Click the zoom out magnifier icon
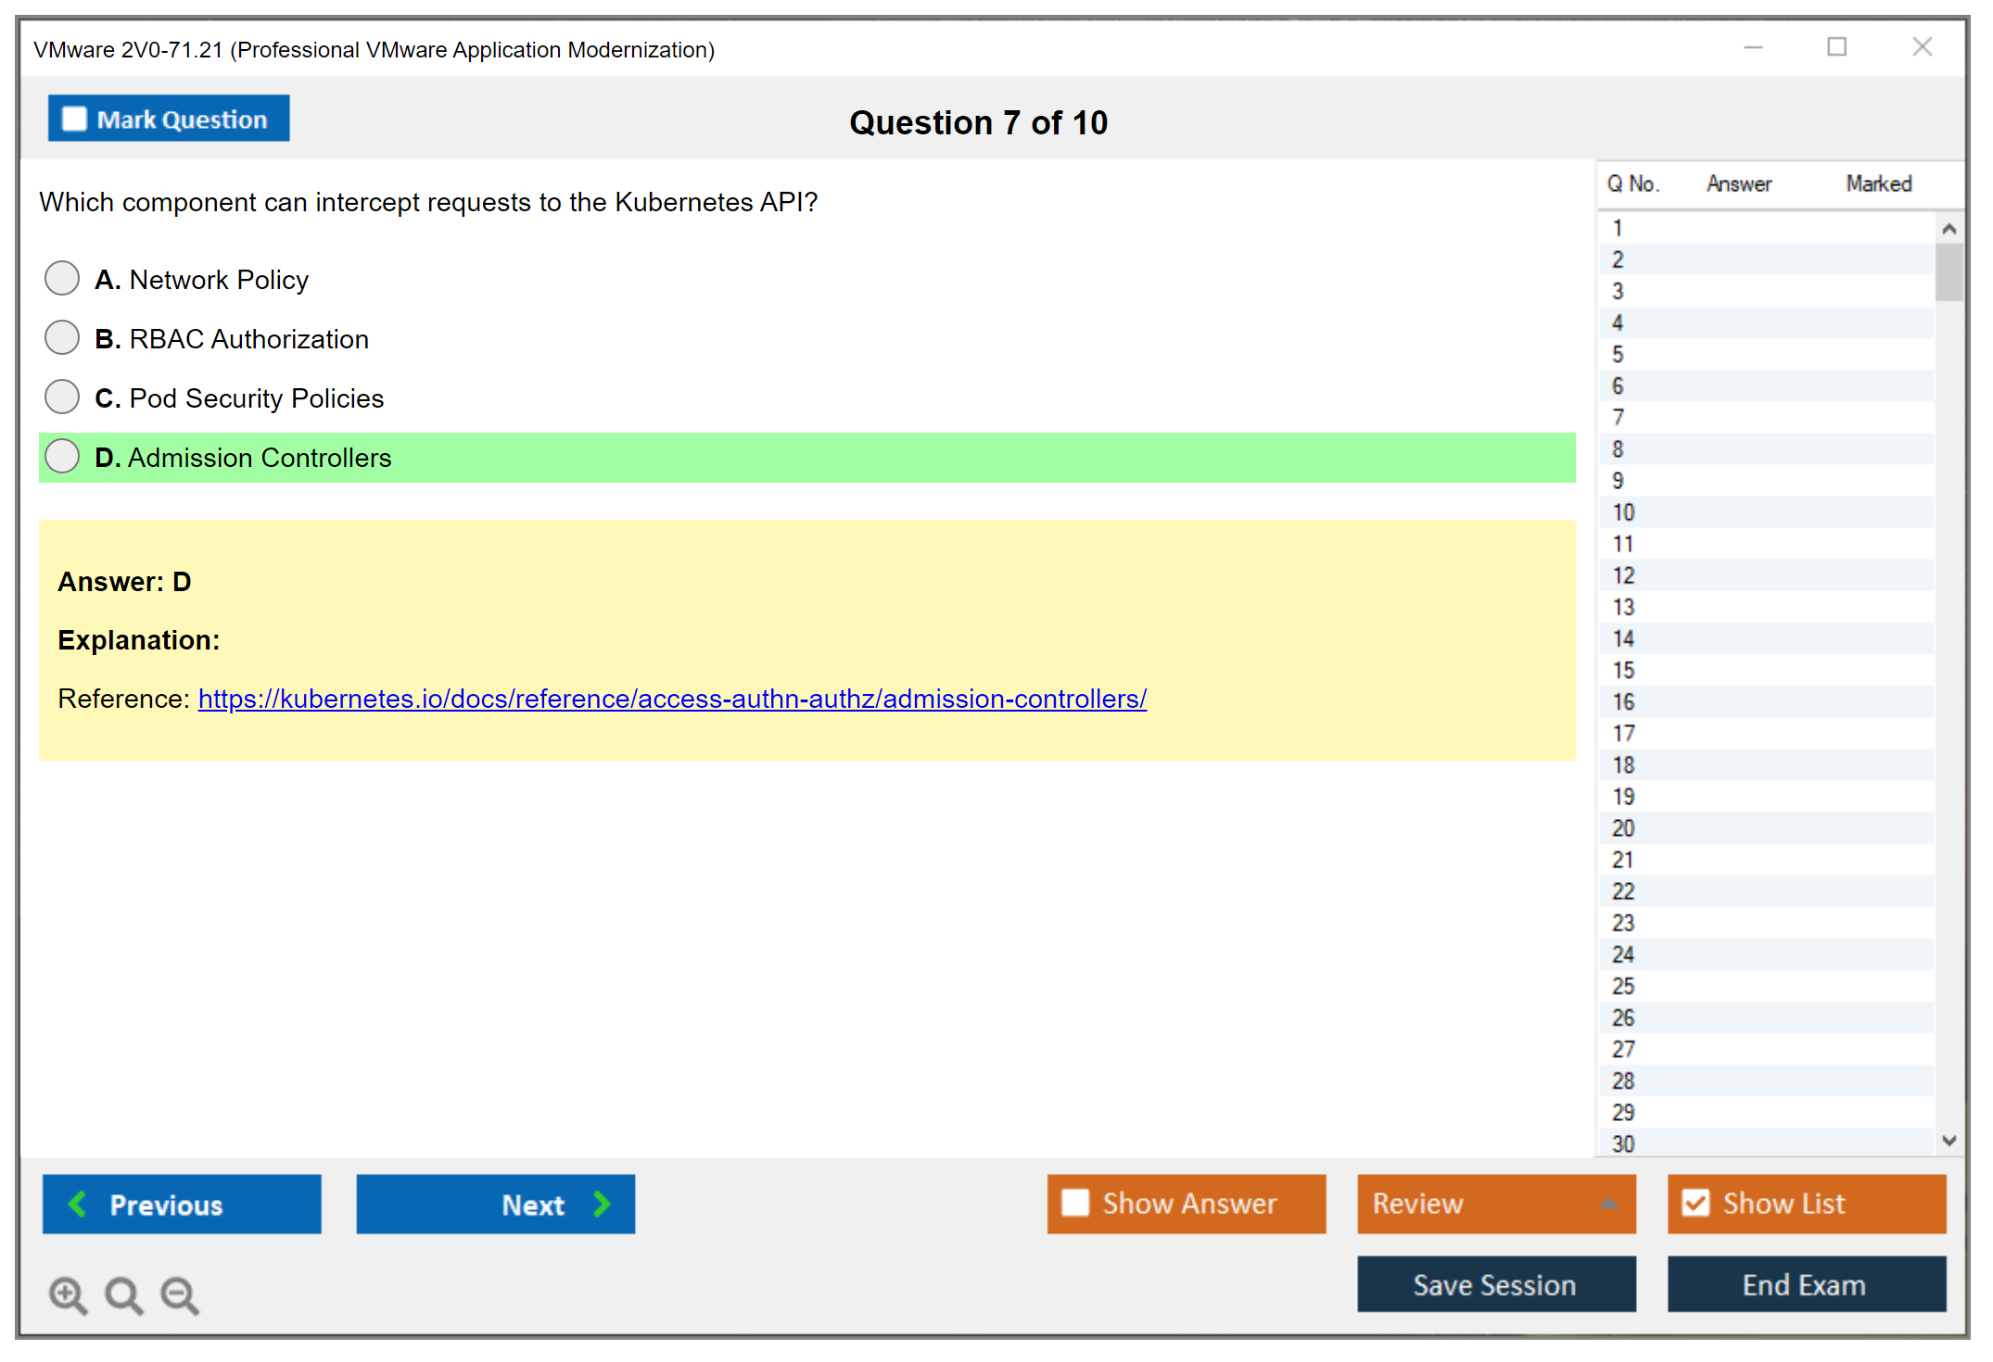1993x1362 pixels. (180, 1294)
